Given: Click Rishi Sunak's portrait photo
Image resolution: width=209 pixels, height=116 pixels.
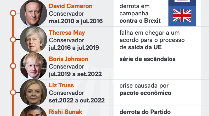Looking at the screenshot, I should click(x=33, y=111).
